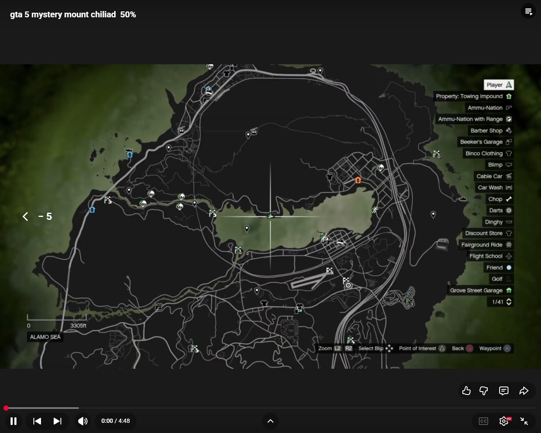
Task: Like this video with thumbs up
Action: [x=467, y=391]
